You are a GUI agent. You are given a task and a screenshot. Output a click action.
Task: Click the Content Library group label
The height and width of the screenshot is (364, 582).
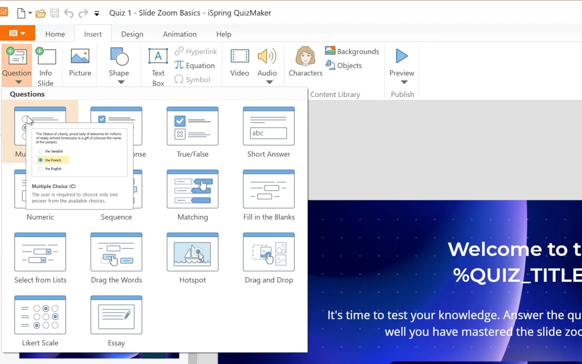335,94
